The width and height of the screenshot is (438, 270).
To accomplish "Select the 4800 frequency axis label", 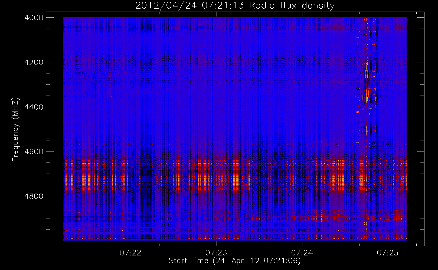I will 34,196.
